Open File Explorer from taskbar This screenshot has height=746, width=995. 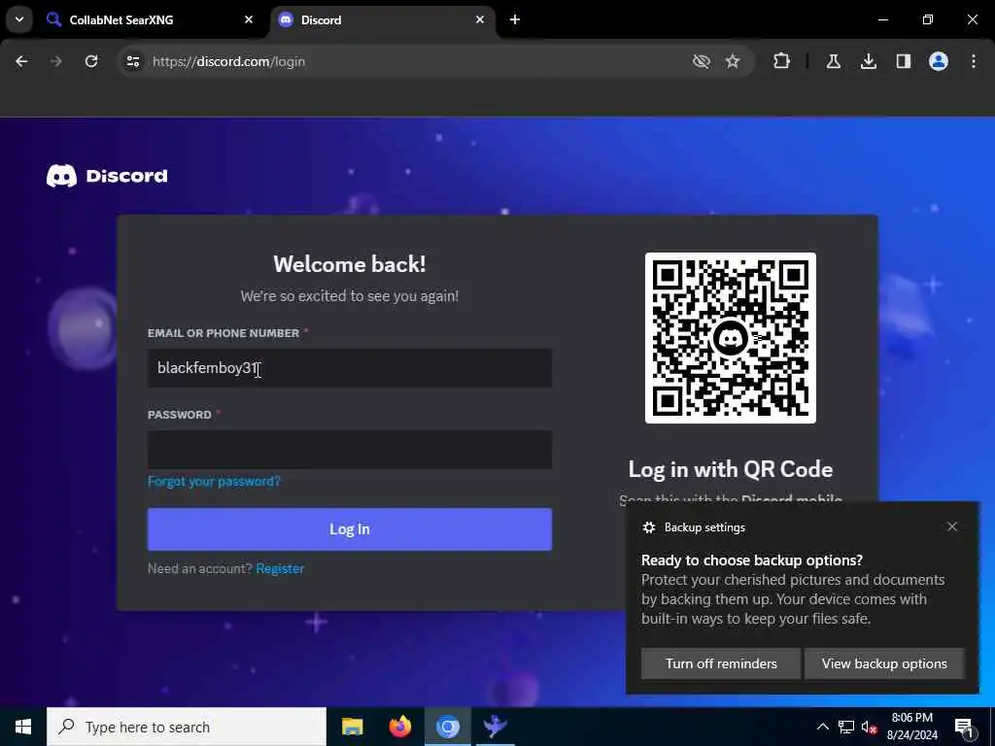coord(352,727)
